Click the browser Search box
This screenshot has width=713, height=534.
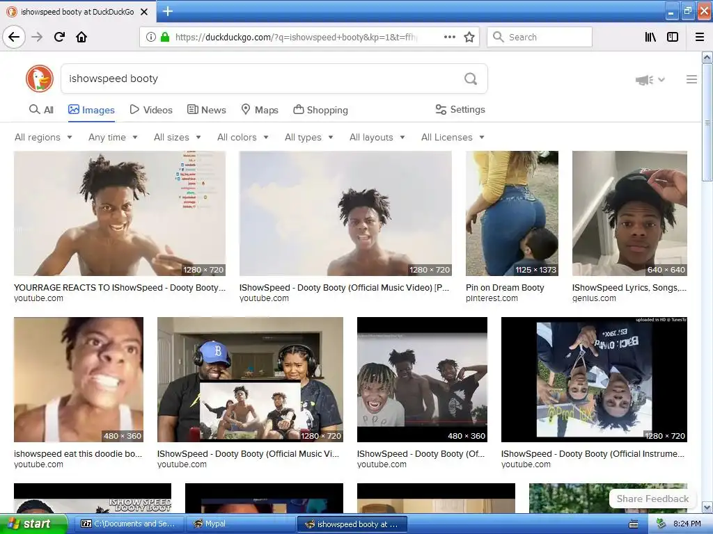coord(540,37)
